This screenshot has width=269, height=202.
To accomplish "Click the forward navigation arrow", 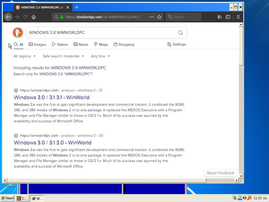I will 17,17.
